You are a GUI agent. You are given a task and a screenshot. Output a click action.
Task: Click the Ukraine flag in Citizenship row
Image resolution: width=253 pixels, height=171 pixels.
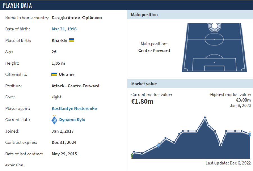coord(54,74)
